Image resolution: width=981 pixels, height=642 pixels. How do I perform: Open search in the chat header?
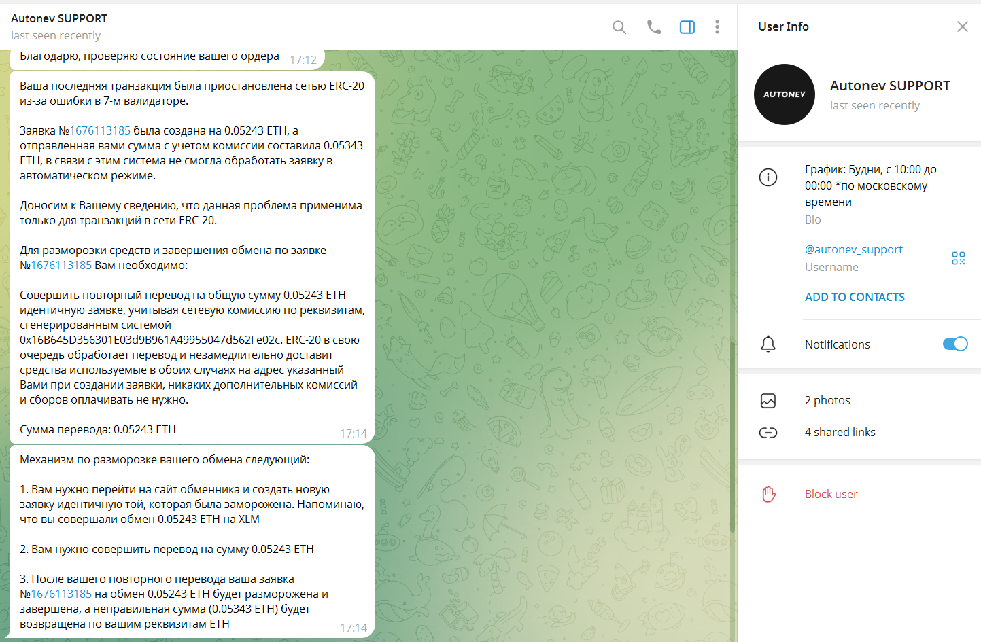pyautogui.click(x=619, y=27)
